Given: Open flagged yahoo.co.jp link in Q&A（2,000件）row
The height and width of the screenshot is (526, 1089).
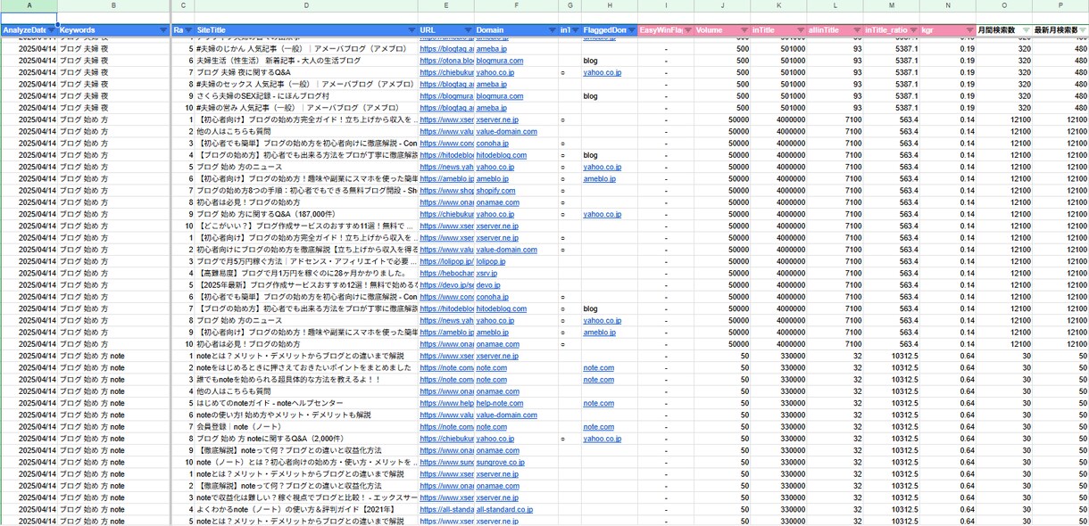Looking at the screenshot, I should coord(603,439).
